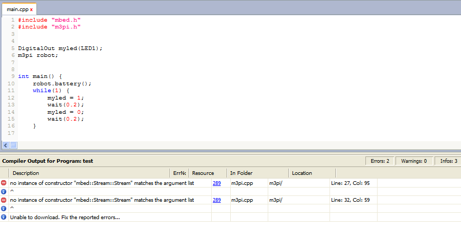Image resolution: width=461 pixels, height=236 pixels.
Task: Click the editor horizontal scrollbar thumb
Action: point(14,145)
